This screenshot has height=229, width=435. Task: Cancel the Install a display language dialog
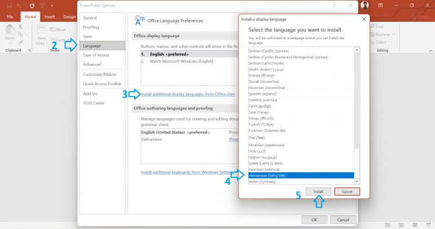tap(347, 192)
